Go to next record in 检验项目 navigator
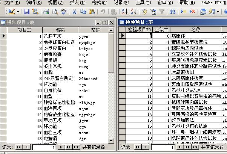227x154 pixels. 180,147
